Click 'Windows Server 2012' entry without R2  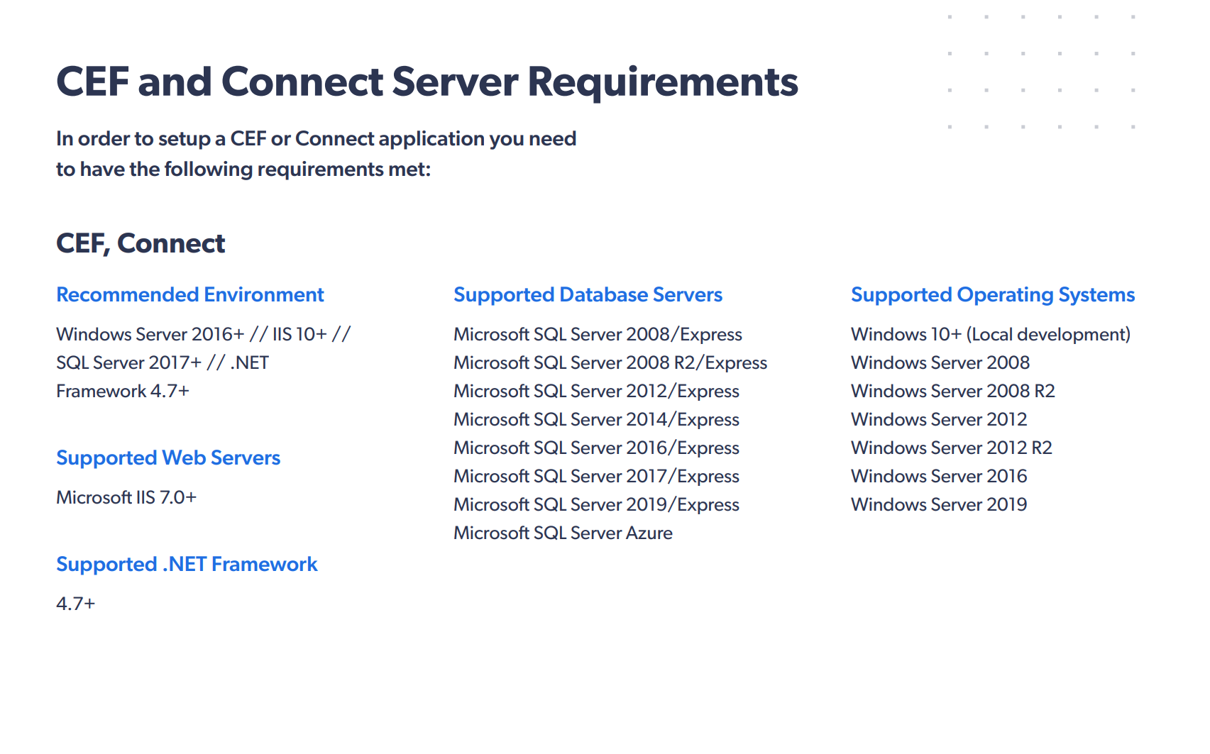point(939,419)
